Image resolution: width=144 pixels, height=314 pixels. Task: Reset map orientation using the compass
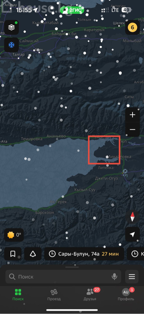133,217
